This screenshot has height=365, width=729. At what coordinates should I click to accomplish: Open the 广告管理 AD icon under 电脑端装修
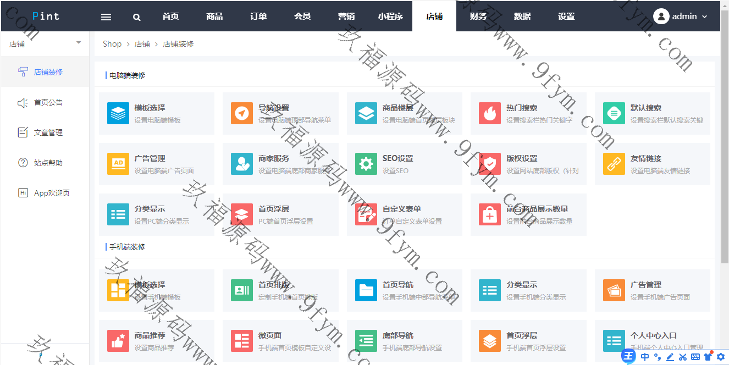(118, 164)
